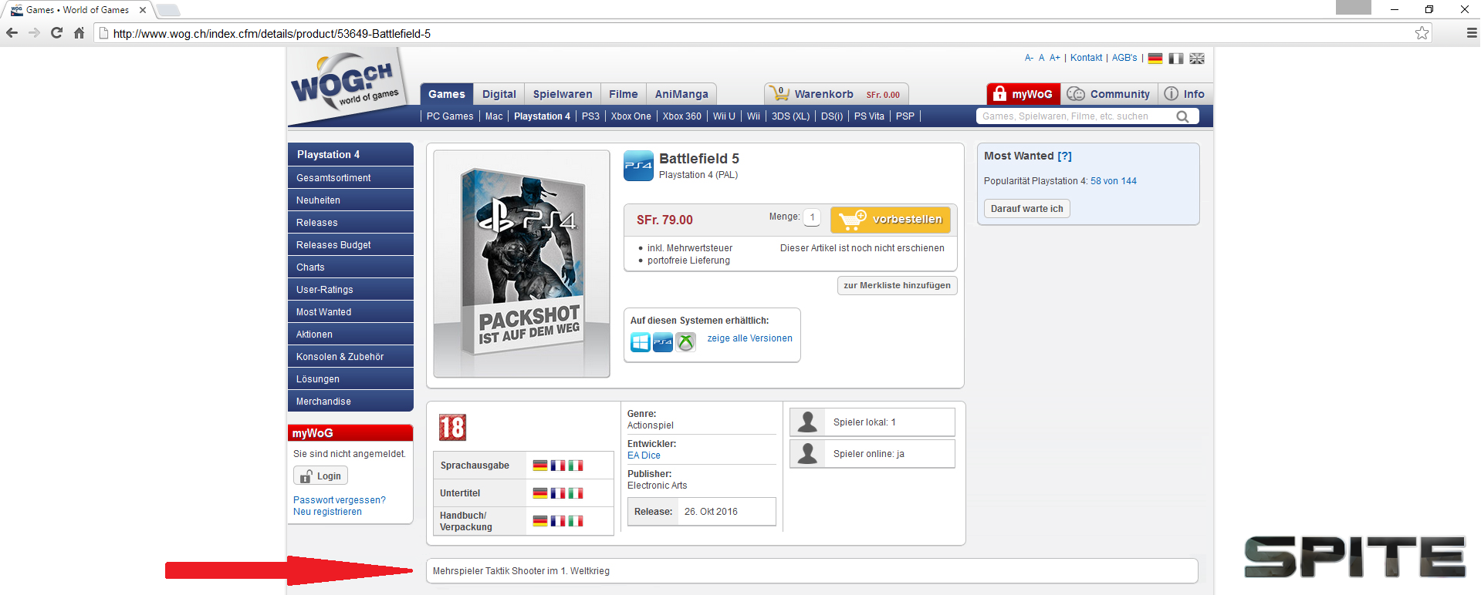The height and width of the screenshot is (595, 1481).
Task: Select the PS4 version icon
Action: (x=663, y=342)
